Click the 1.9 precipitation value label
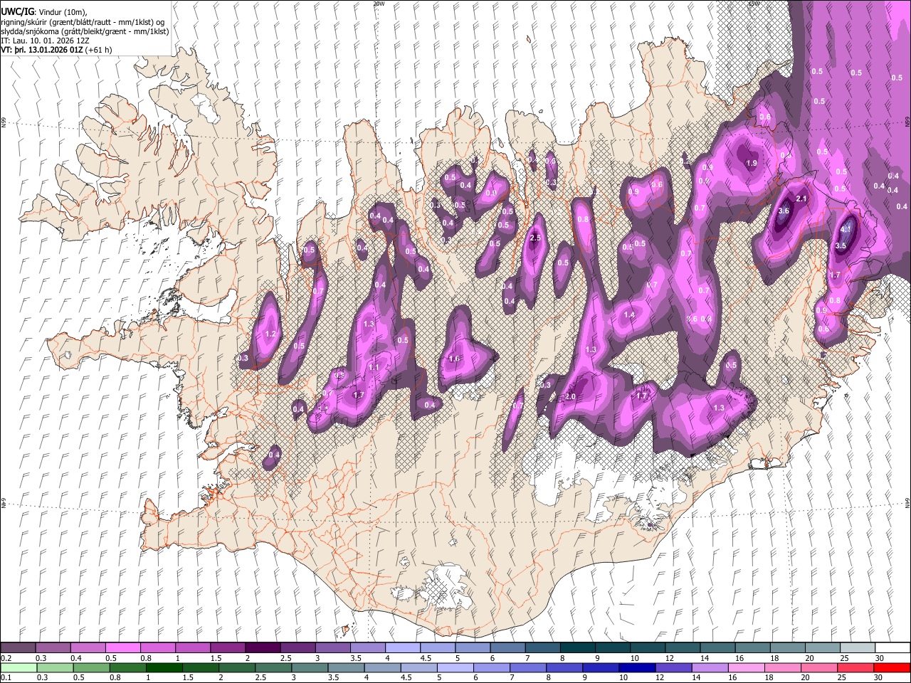Viewport: 911px width, 683px height. click(751, 163)
